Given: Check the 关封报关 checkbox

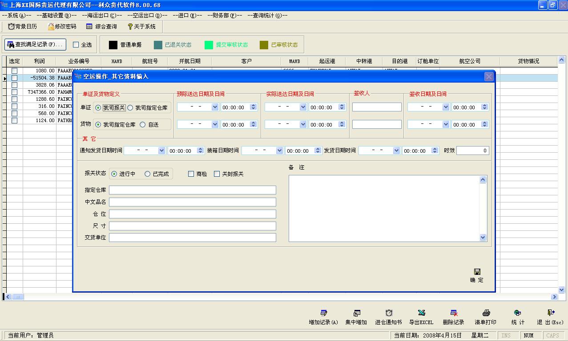Looking at the screenshot, I should coord(217,174).
